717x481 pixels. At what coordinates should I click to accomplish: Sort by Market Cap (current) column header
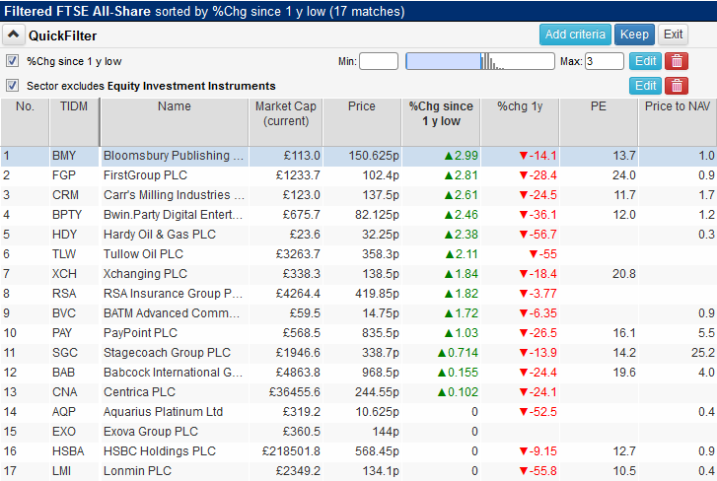pyautogui.click(x=286, y=122)
